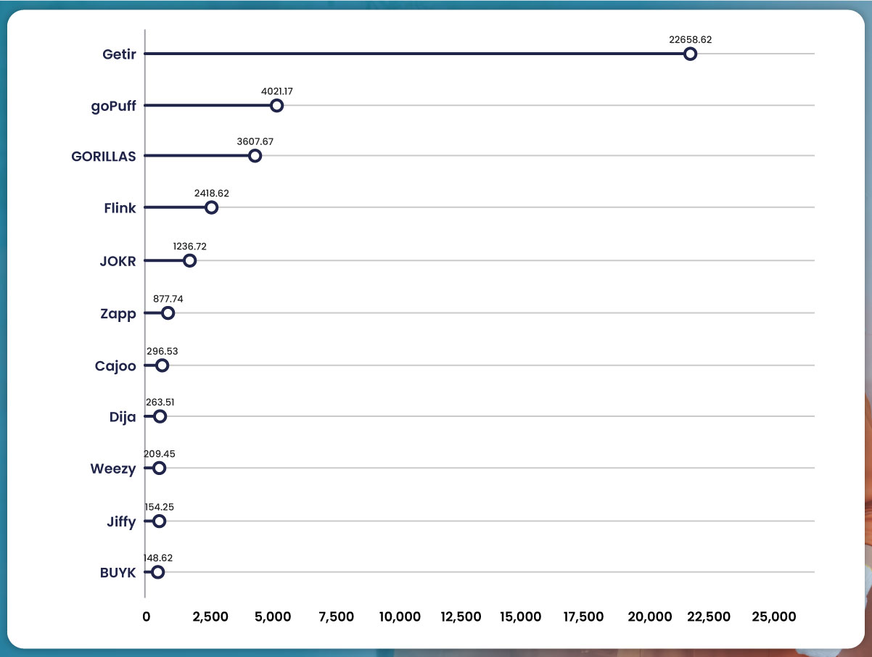The height and width of the screenshot is (657, 872).
Task: Click the Getir data point marker
Action: click(x=690, y=54)
